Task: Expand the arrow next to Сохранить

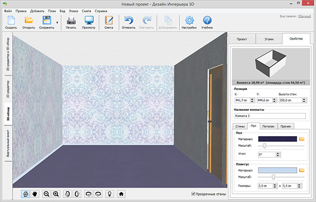Action: click(57, 23)
